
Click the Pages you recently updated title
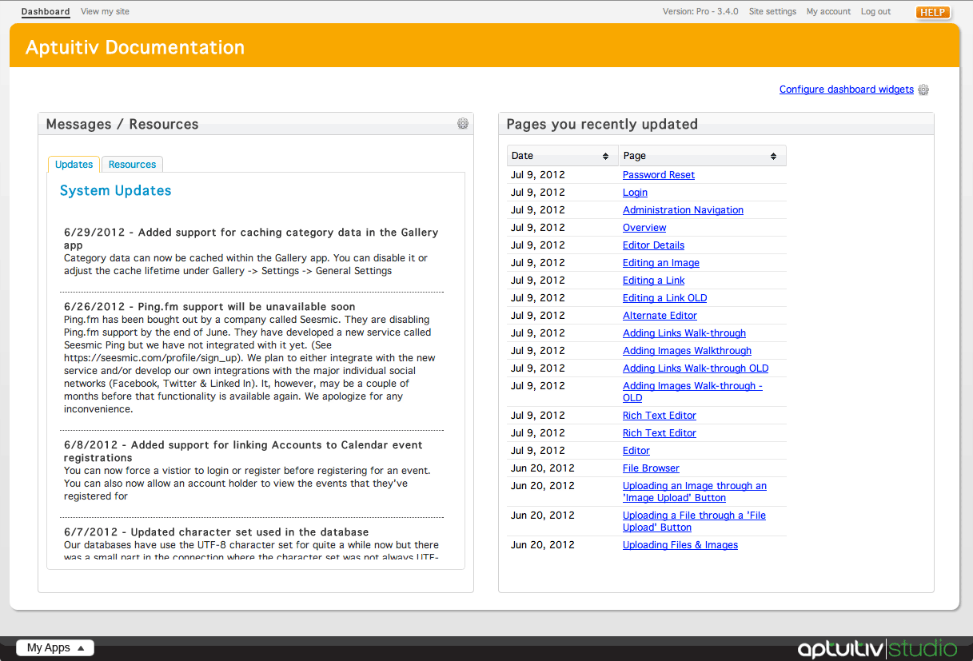[602, 124]
